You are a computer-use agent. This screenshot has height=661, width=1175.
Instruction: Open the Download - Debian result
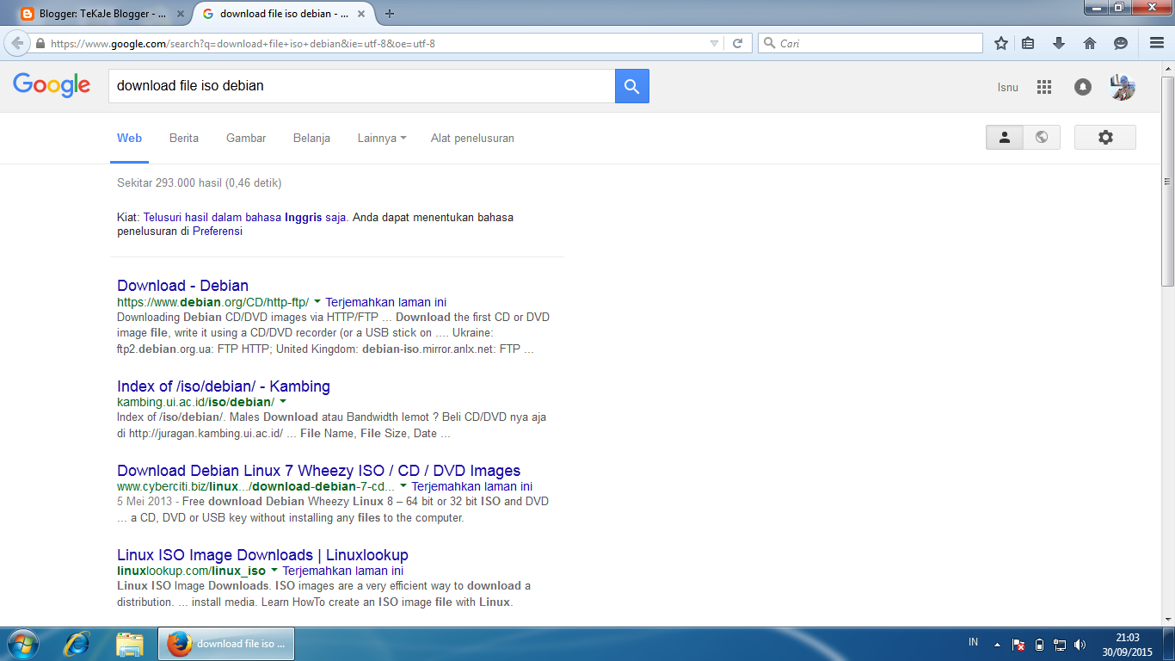click(182, 286)
